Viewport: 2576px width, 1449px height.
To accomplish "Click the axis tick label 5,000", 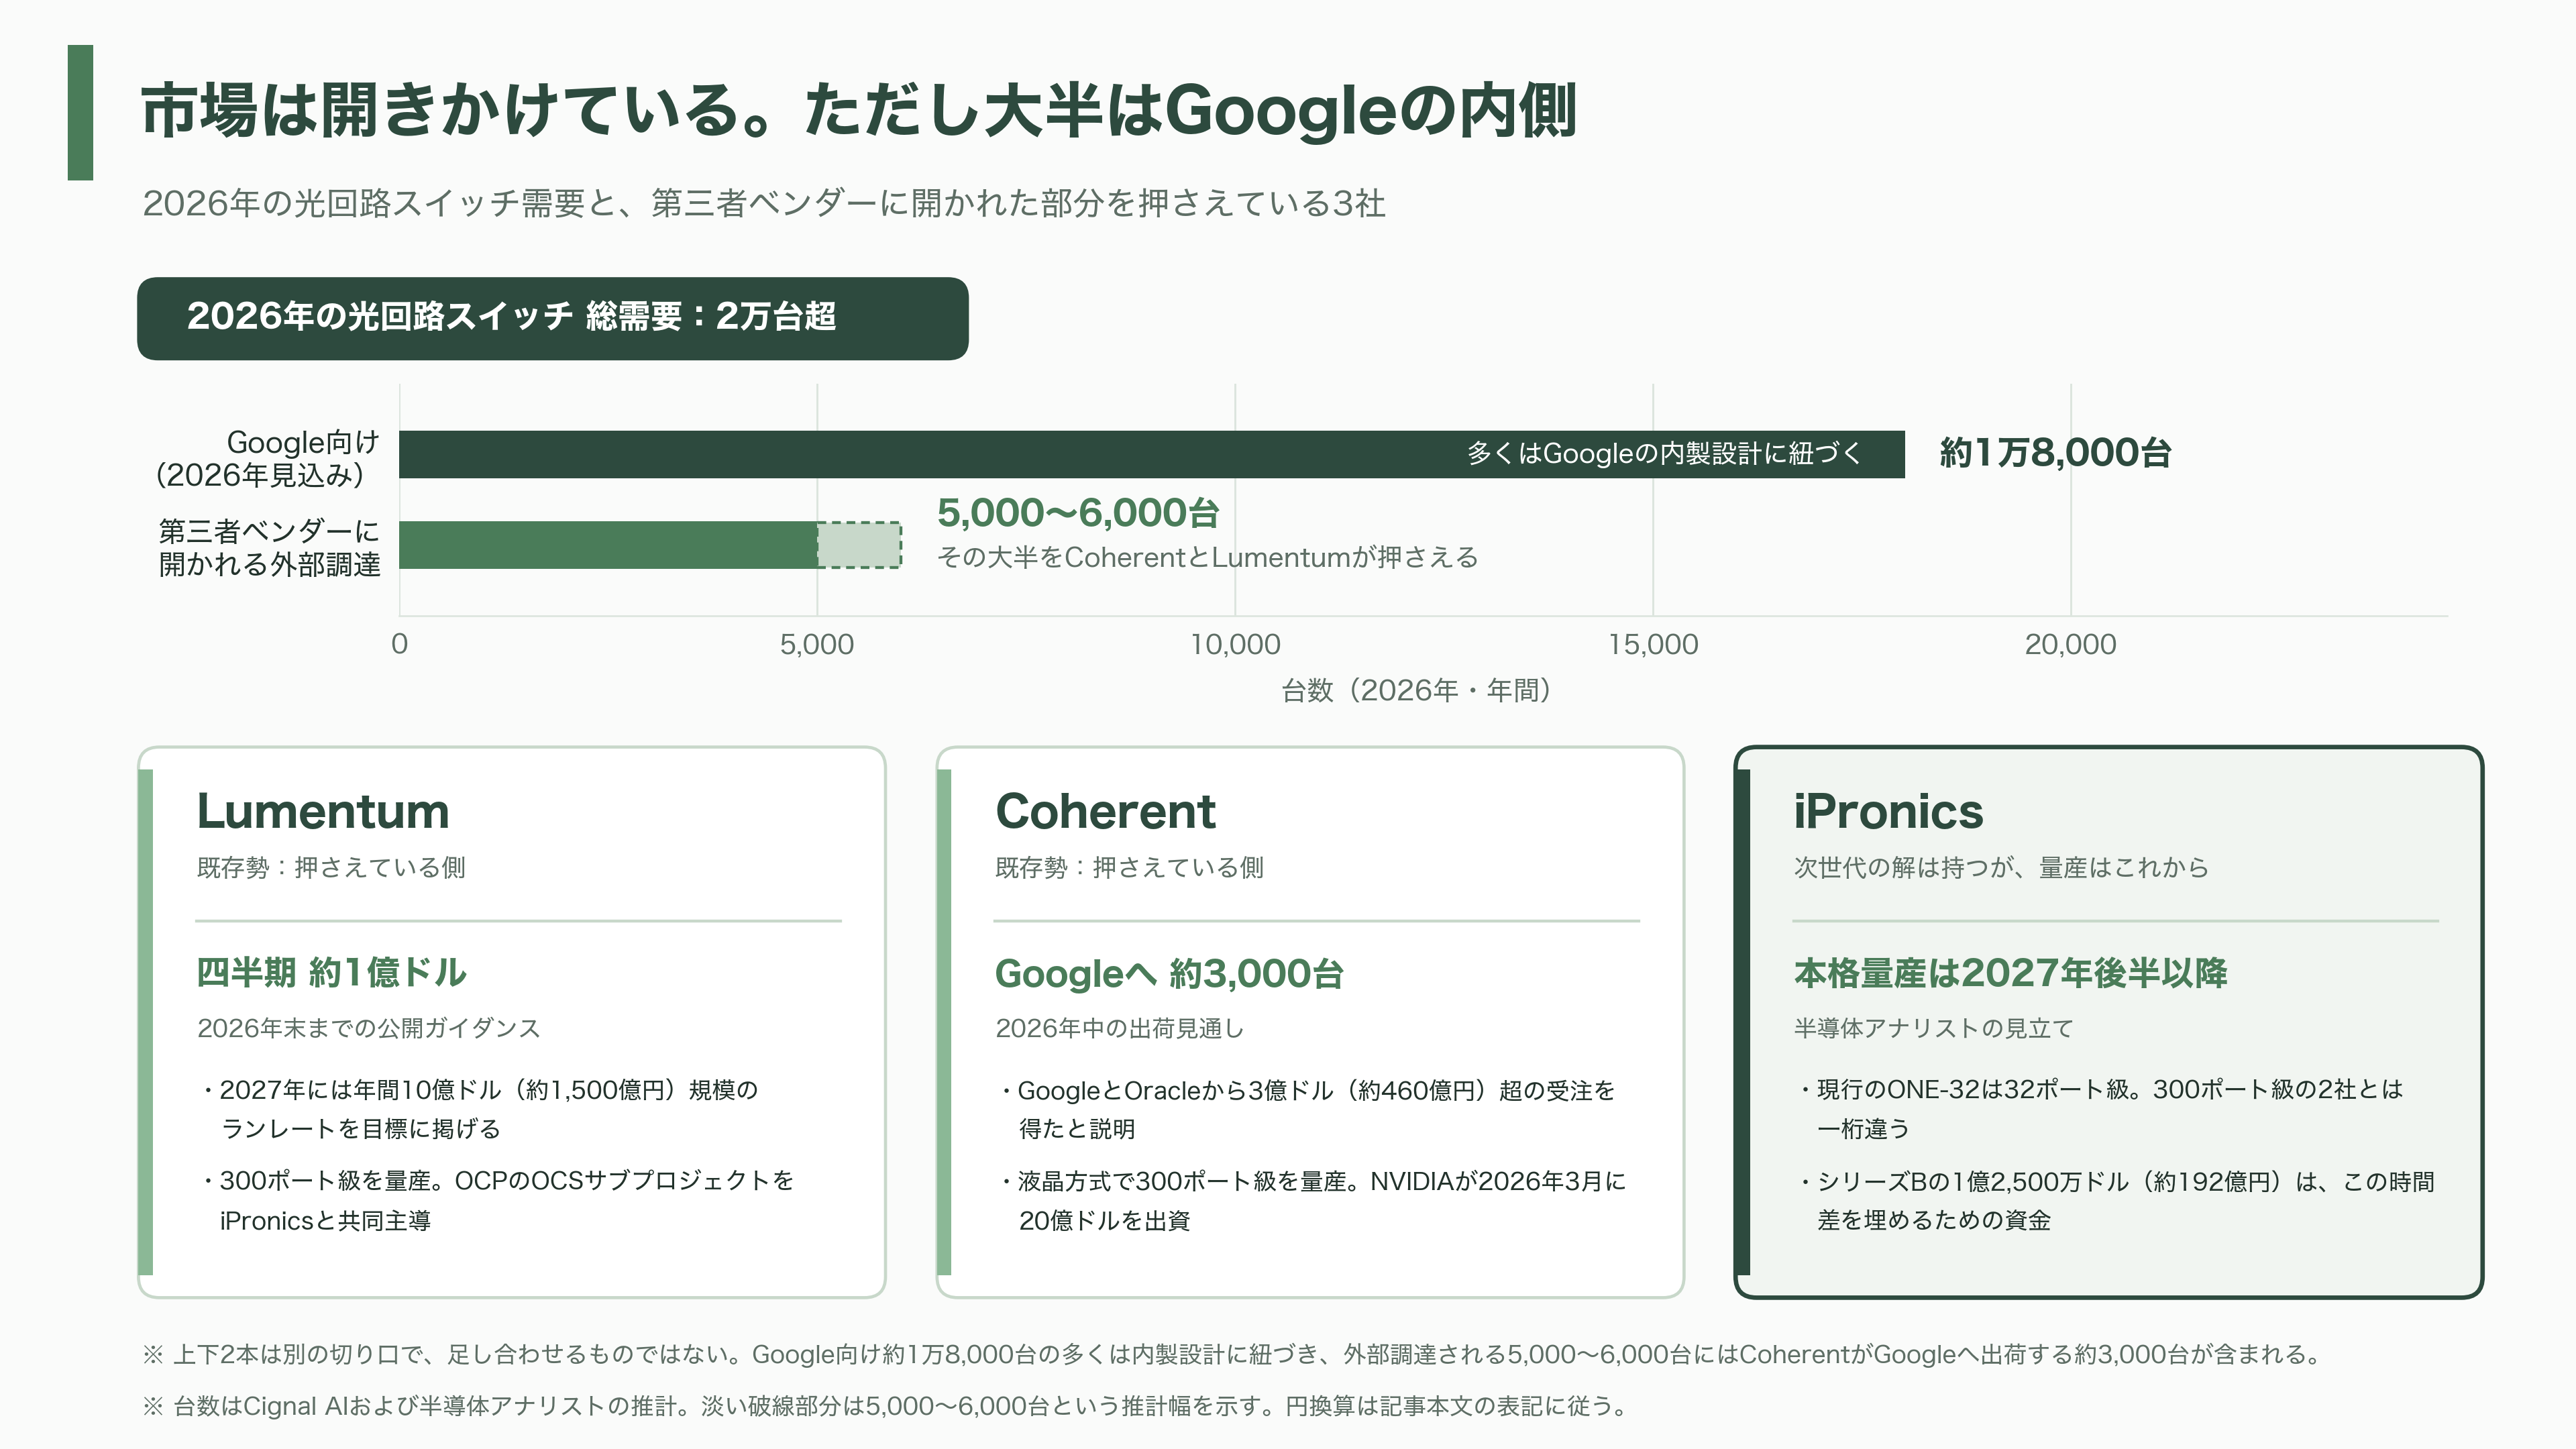I will 817,644.
